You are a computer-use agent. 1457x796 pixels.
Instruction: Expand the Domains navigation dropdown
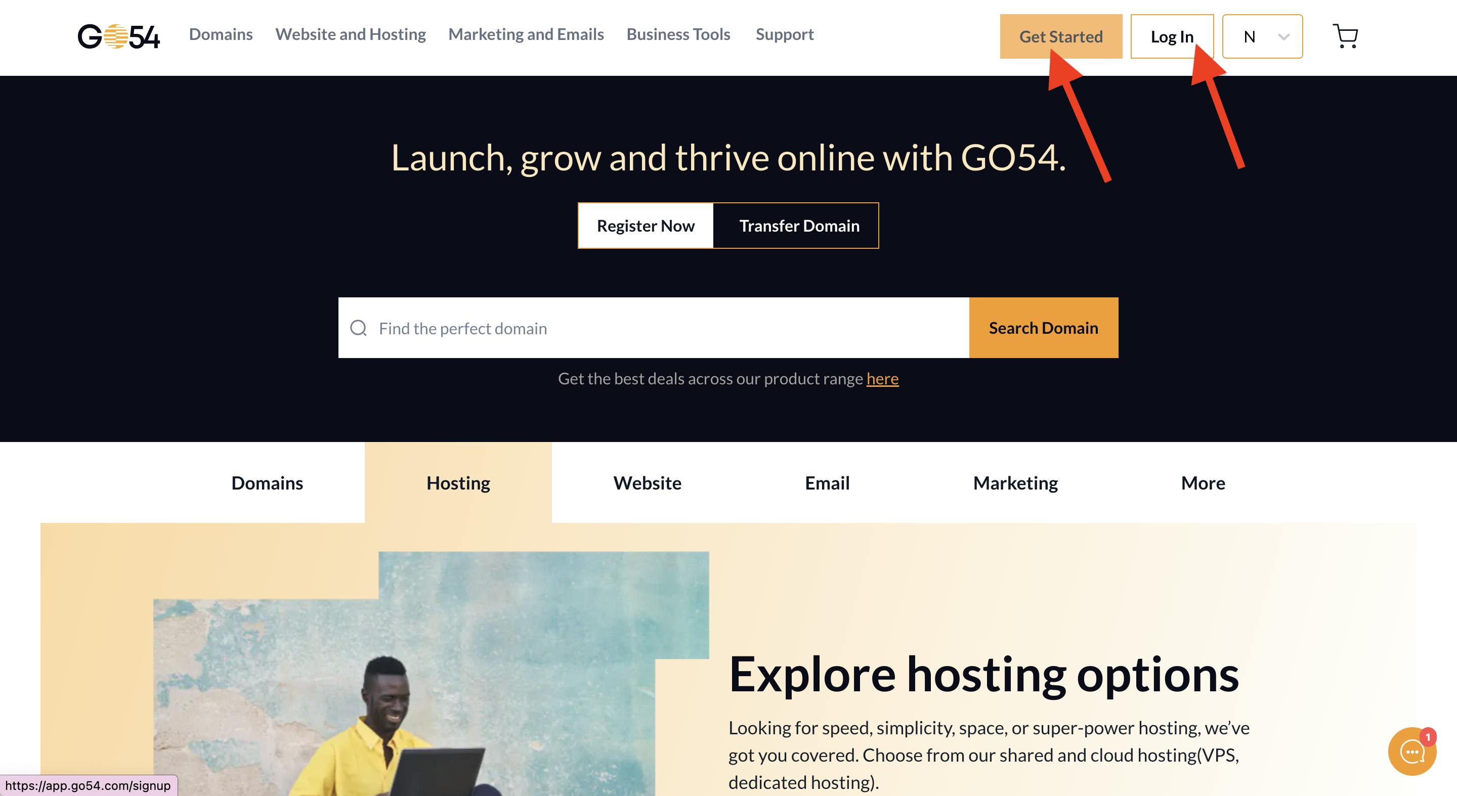(219, 34)
